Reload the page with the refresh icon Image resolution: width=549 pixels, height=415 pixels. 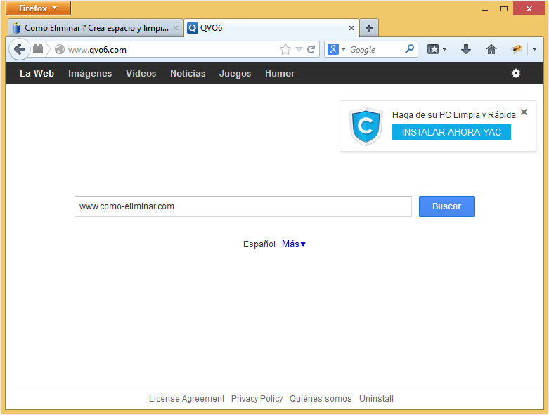311,49
